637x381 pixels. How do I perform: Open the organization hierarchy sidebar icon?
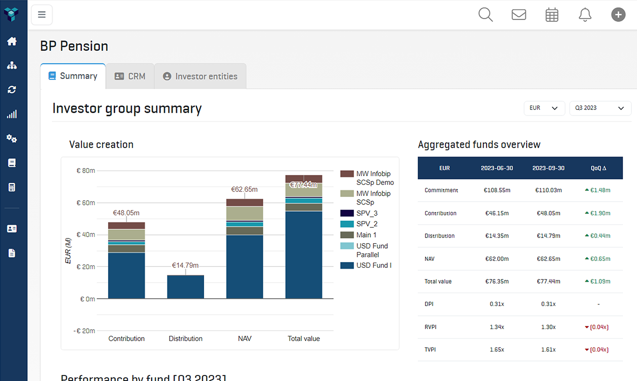pyautogui.click(x=13, y=65)
